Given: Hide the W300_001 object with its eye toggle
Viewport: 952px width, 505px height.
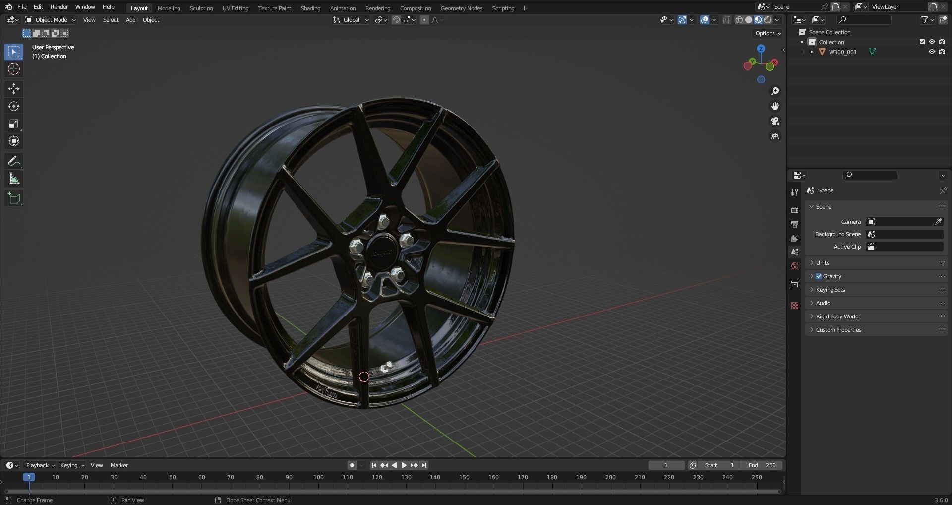Looking at the screenshot, I should coord(932,52).
